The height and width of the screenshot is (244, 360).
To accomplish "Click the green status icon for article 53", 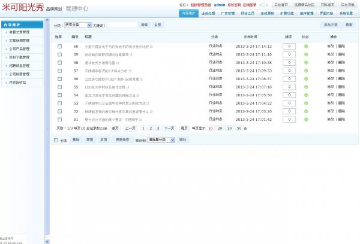I will [x=306, y=103].
